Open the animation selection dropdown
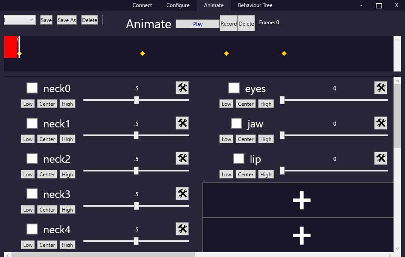 pyautogui.click(x=19, y=20)
